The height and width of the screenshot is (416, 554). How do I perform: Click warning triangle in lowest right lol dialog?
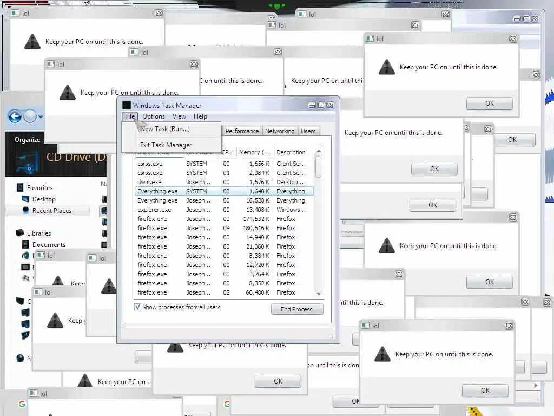pos(382,354)
